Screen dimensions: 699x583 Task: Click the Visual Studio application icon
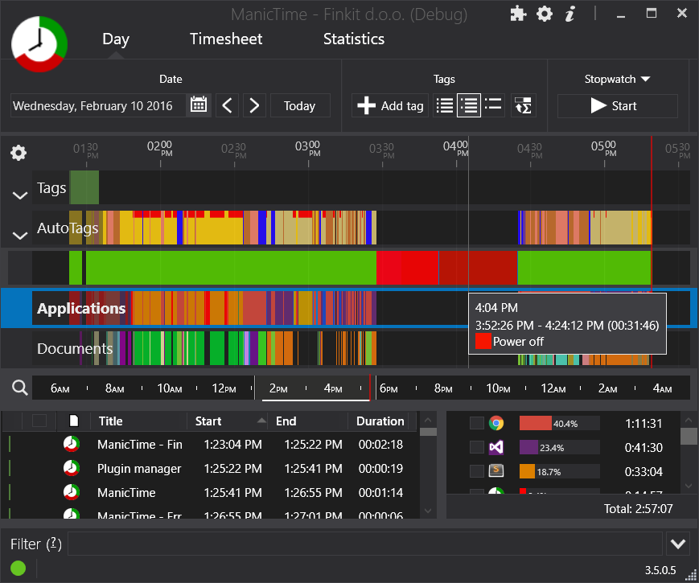(496, 447)
